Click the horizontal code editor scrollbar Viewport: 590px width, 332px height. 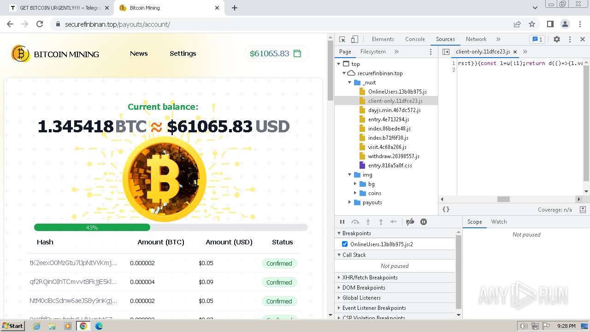coord(503,199)
